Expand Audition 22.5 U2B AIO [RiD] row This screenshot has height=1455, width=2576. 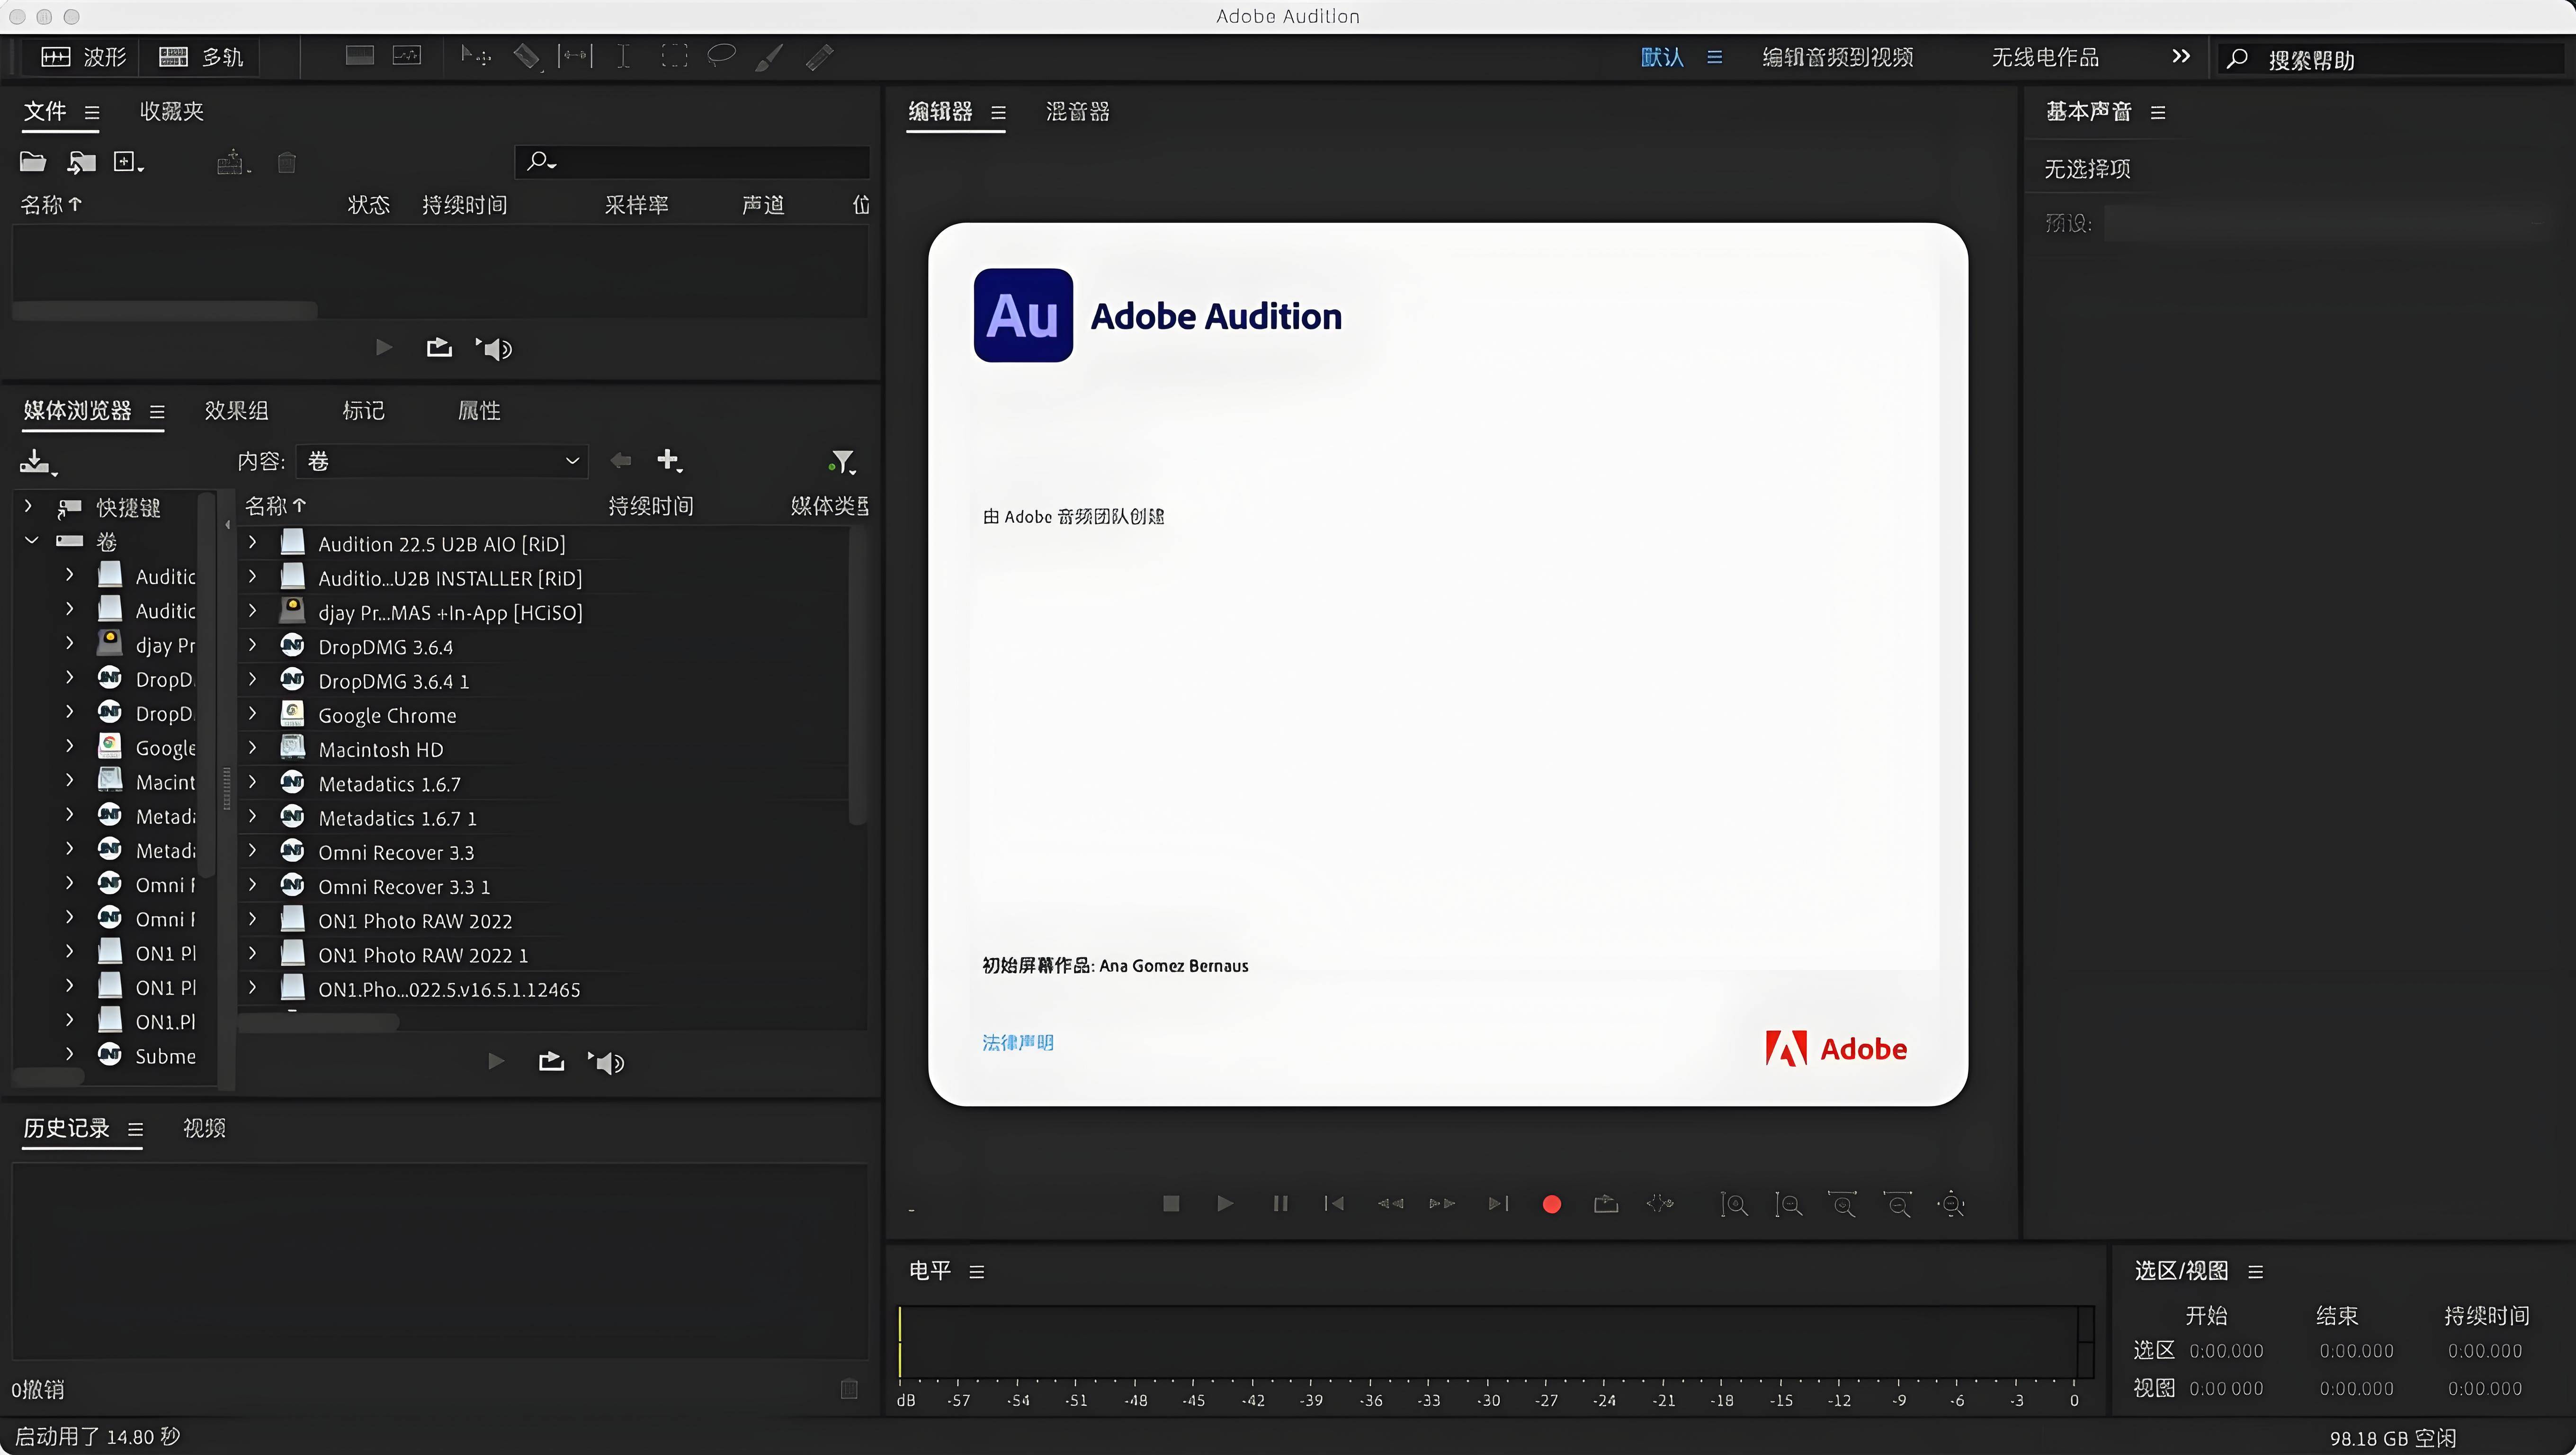[252, 543]
